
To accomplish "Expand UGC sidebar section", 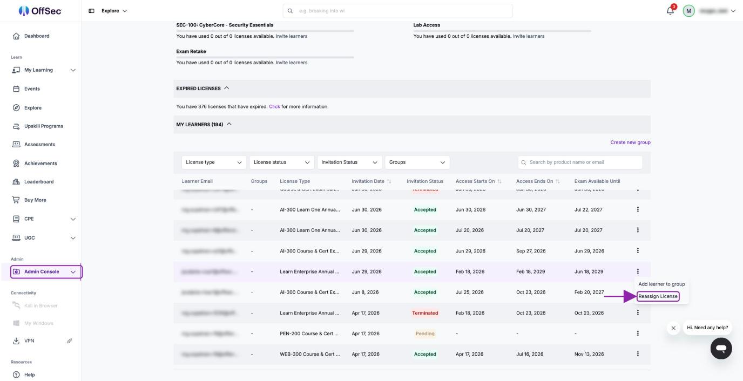I will 73,238.
